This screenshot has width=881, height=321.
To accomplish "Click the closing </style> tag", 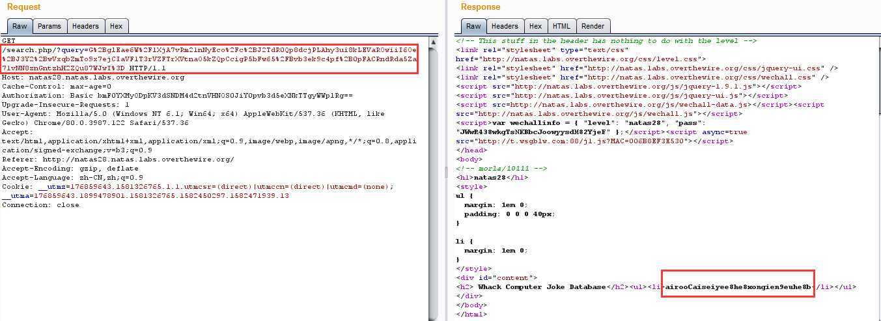I will click(x=473, y=268).
